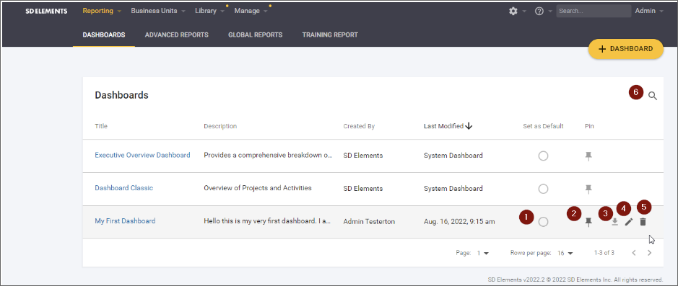The height and width of the screenshot is (286, 678).
Task: Open the Business Units menu
Action: pos(158,11)
